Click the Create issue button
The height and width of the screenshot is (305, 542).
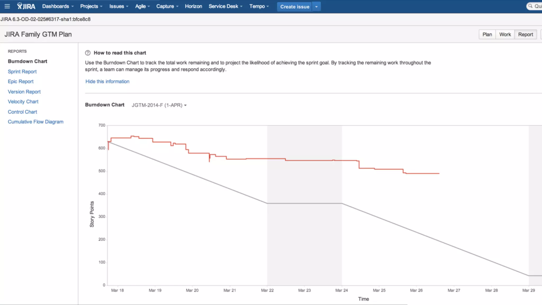(x=295, y=7)
